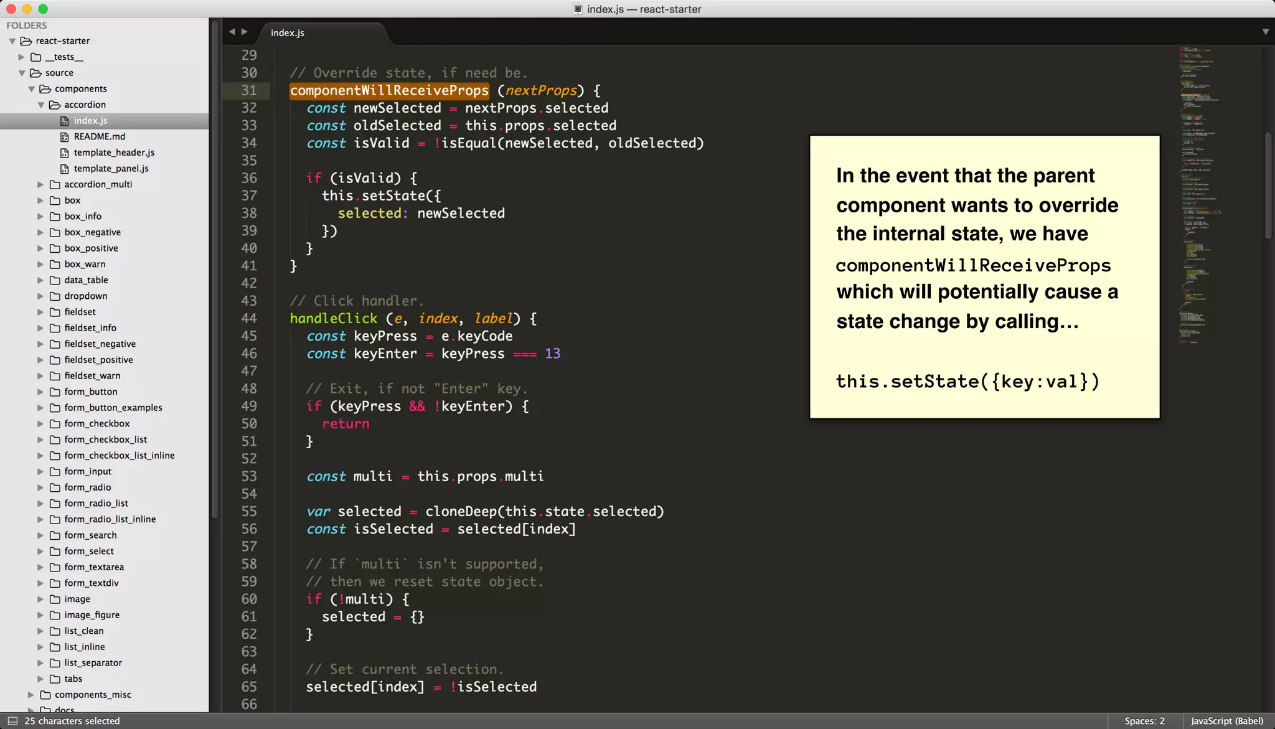The height and width of the screenshot is (729, 1275).
Task: Expand the tabs folder arrow
Action: (x=40, y=679)
